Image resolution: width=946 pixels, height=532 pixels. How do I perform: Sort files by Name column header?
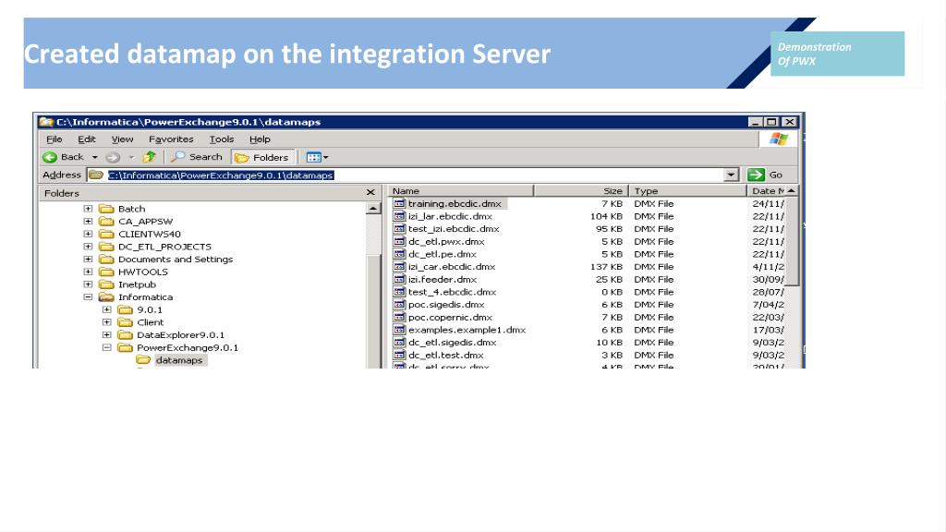(460, 191)
